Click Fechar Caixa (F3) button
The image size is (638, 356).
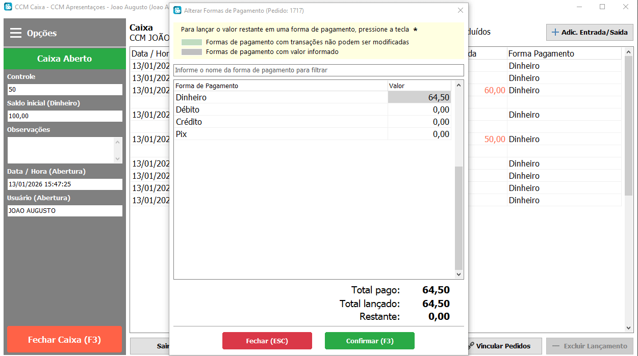(x=64, y=340)
